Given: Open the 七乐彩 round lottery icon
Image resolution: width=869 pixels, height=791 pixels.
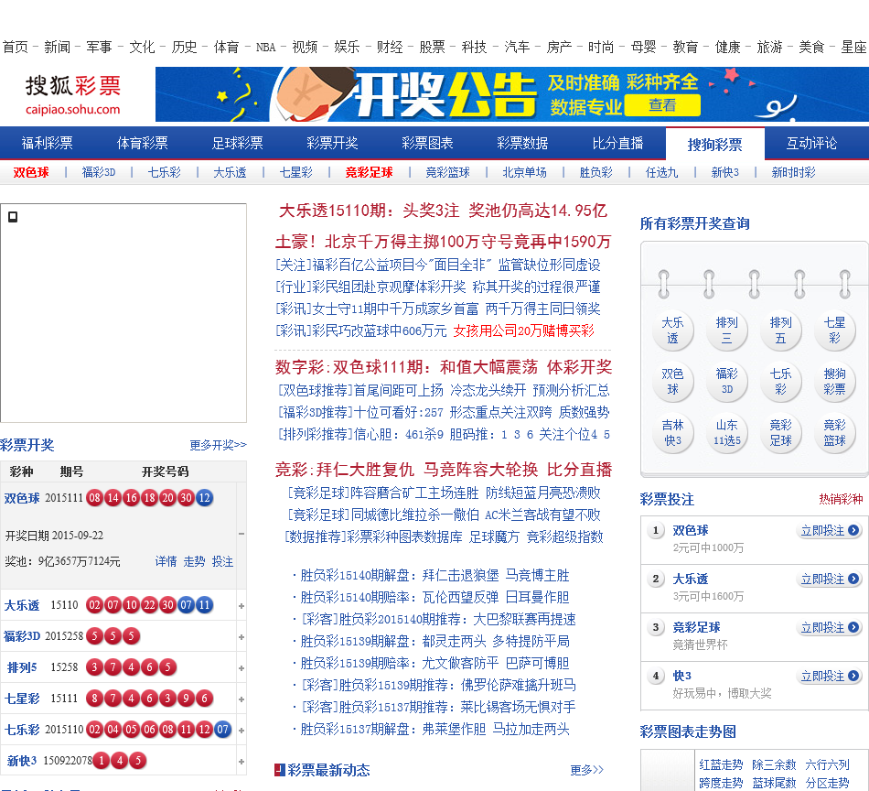Looking at the screenshot, I should [x=780, y=382].
